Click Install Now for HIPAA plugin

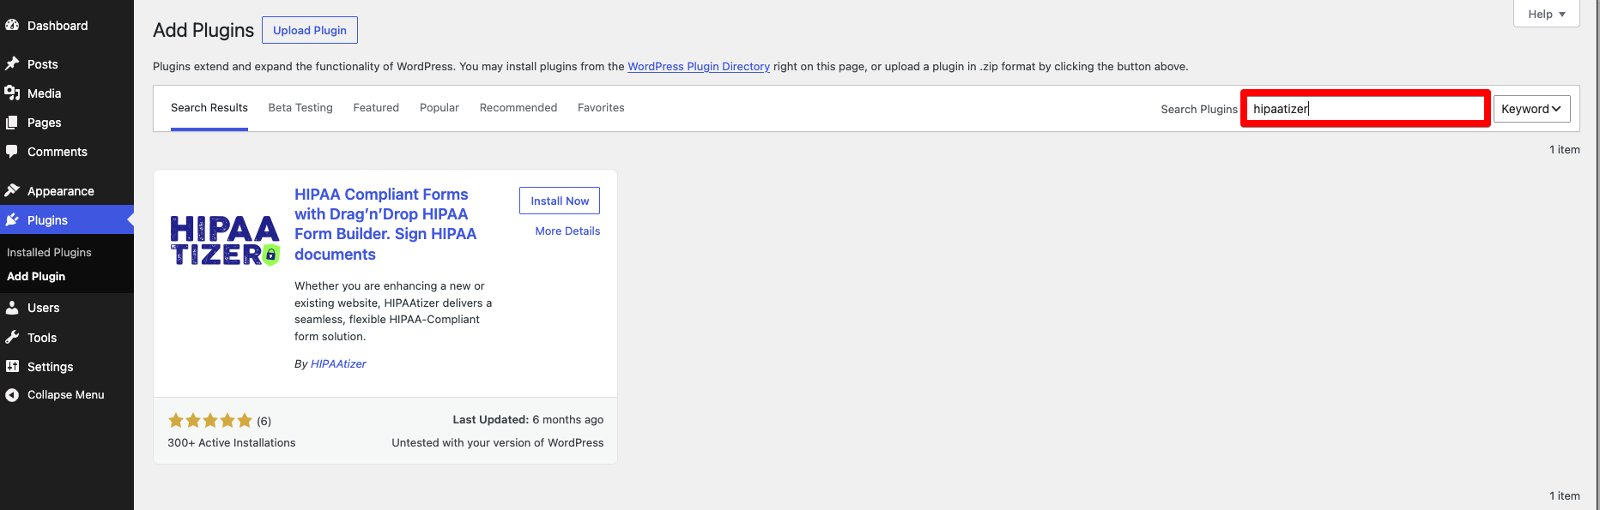point(560,201)
